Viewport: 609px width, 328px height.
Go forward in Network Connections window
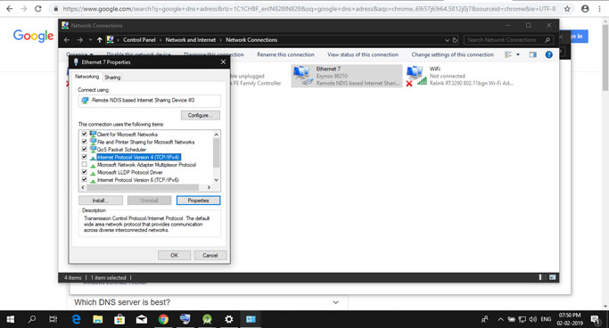79,40
